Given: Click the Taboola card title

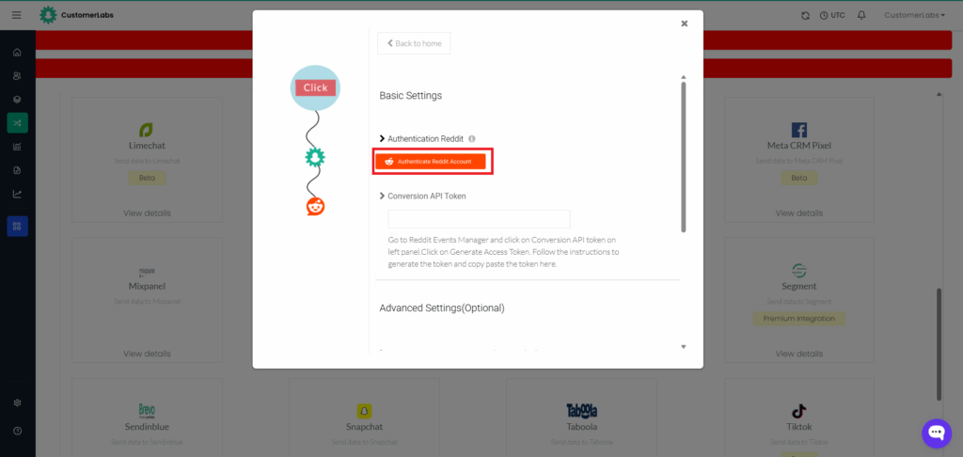Looking at the screenshot, I should 581,427.
